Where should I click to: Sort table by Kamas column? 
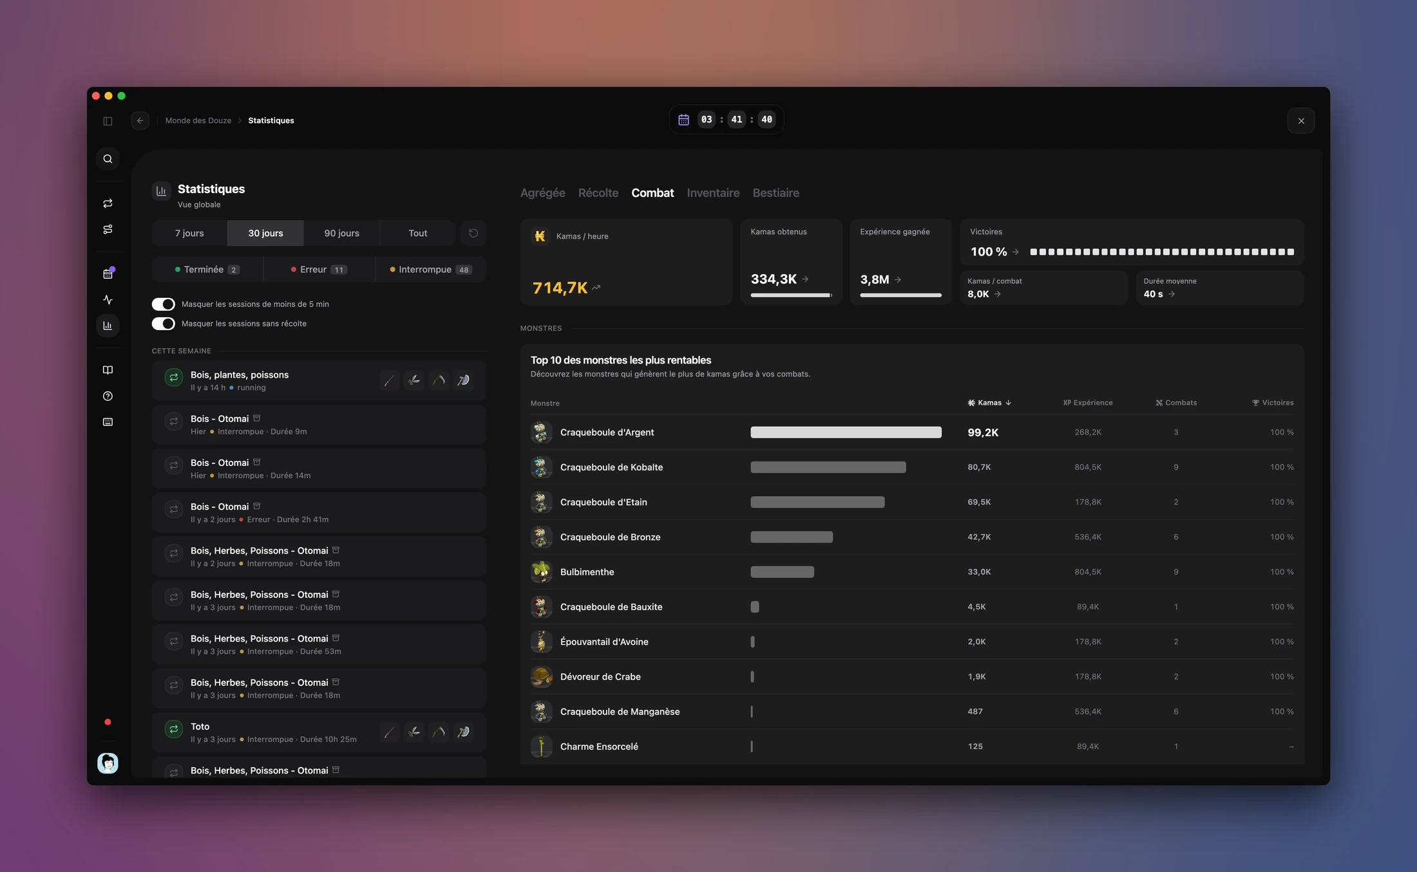tap(989, 403)
